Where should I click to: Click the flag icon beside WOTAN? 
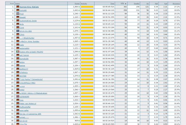[x=18, y=76]
